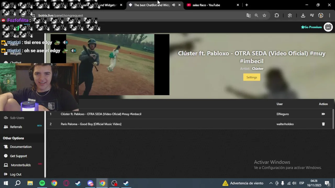Screen dimensions: 335x188
Task: Expand the hidden system tray icons chevron
Action: (271, 183)
